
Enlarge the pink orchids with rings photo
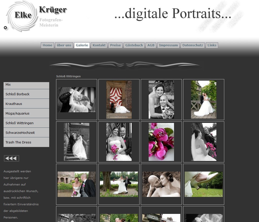161,142
